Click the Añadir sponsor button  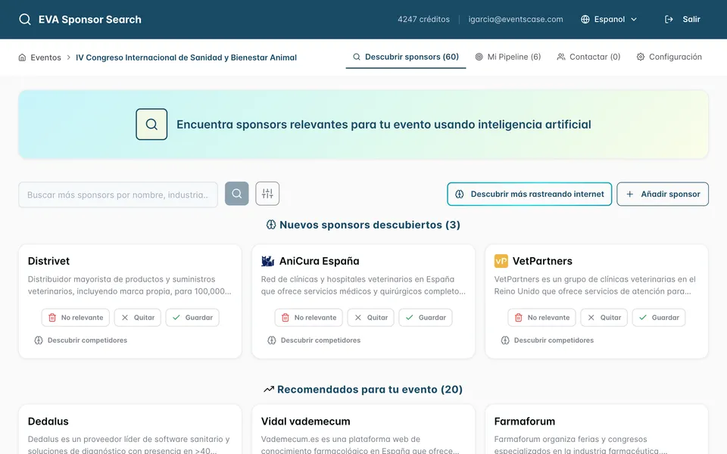point(663,194)
